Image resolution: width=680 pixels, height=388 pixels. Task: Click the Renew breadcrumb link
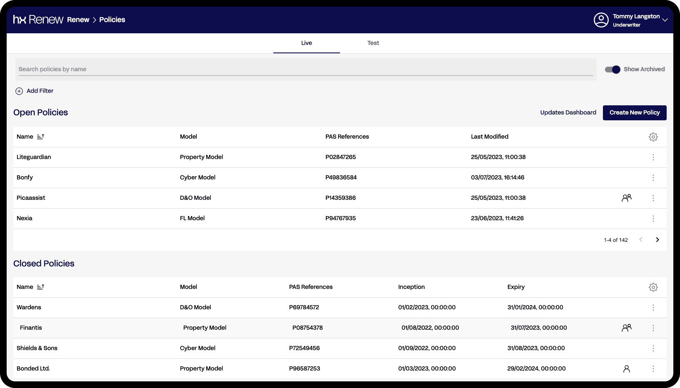pos(78,20)
